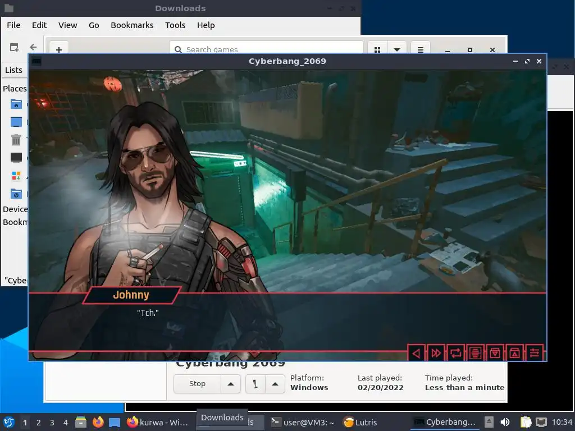Viewport: 575px width, 431px height.
Task: Focus the Lutris Search games field
Action: click(266, 49)
